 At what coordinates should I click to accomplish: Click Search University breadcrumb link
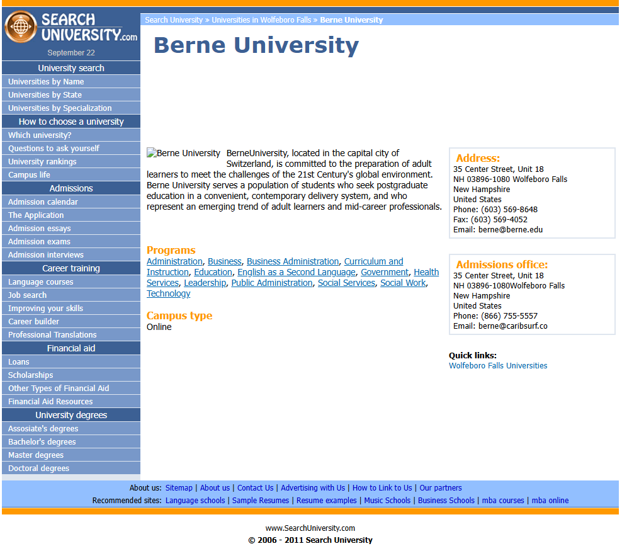coord(174,20)
